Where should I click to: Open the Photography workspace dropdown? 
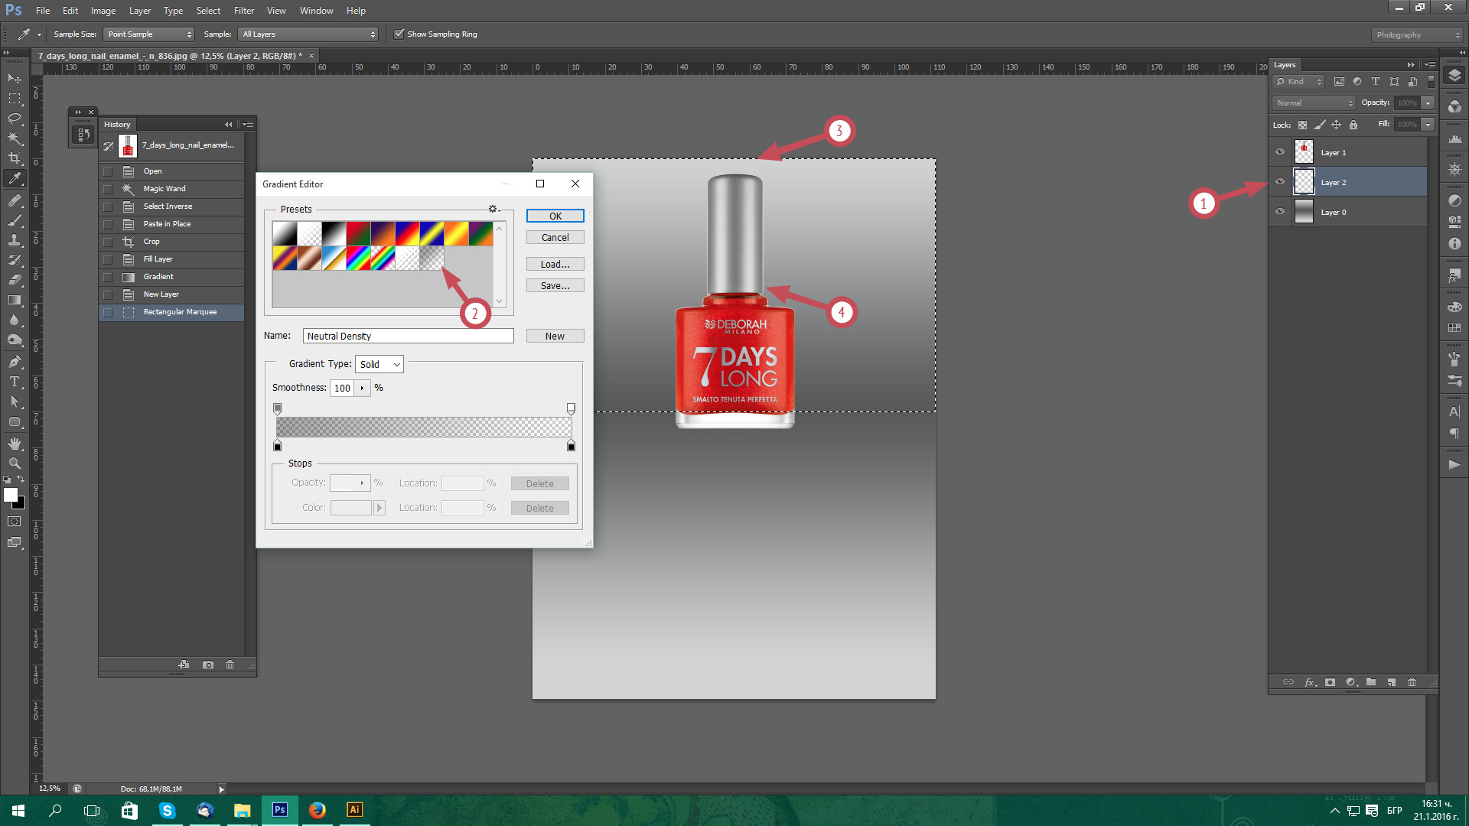1417,35
